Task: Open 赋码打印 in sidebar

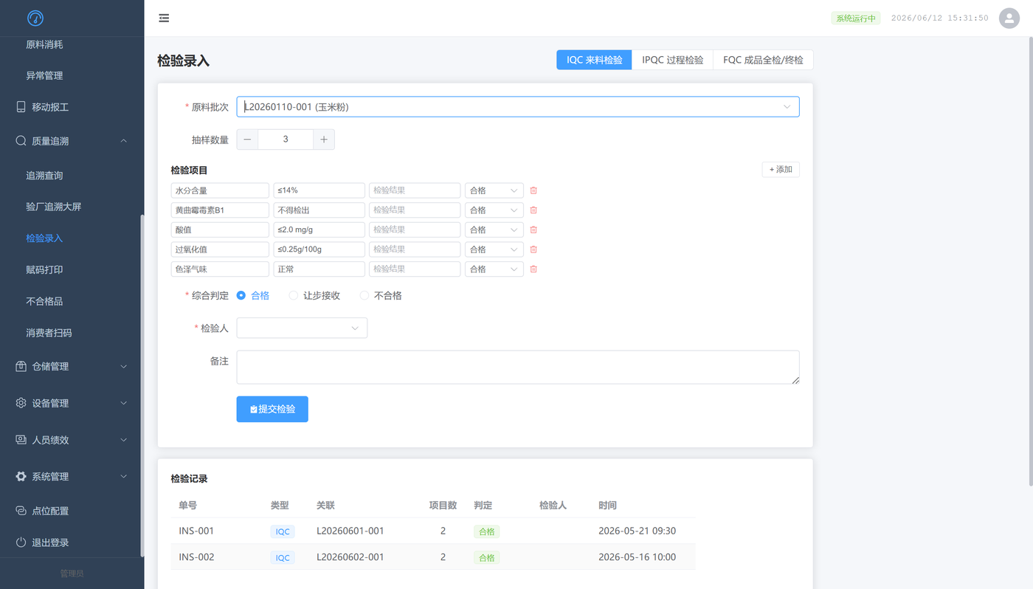Action: coord(44,270)
